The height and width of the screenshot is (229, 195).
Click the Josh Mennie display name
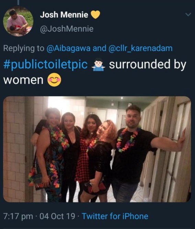point(64,15)
